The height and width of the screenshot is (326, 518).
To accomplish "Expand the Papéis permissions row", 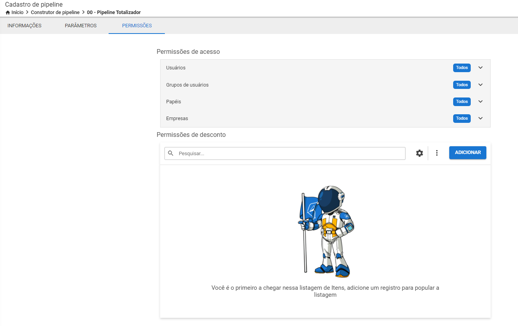I will coord(480,101).
